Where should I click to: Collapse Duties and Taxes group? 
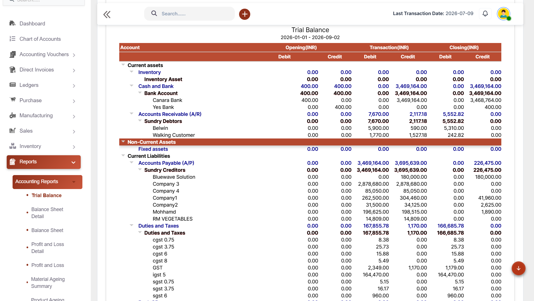click(x=132, y=225)
